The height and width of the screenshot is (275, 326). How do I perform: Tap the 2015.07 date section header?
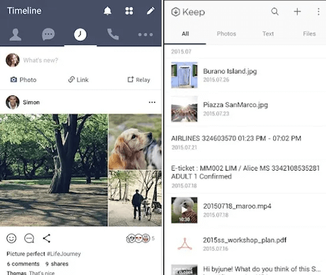tap(181, 52)
